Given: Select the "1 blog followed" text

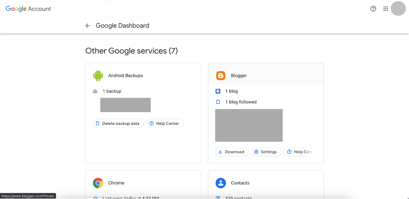Looking at the screenshot, I should [241, 102].
